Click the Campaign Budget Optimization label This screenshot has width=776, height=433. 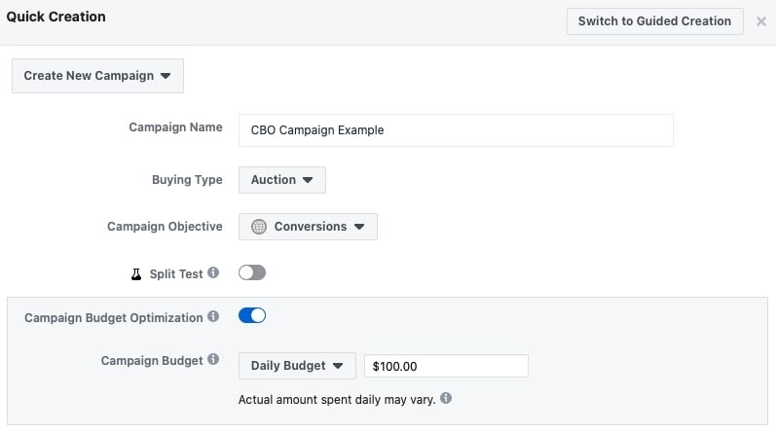(114, 318)
